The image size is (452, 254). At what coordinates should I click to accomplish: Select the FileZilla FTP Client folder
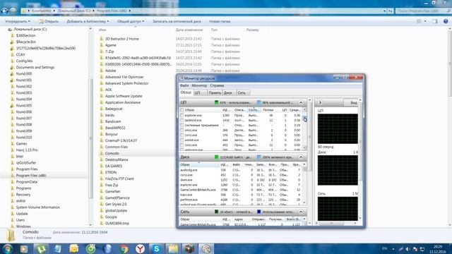119,179
